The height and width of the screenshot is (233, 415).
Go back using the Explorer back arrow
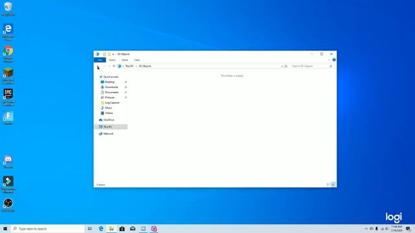tap(98, 66)
